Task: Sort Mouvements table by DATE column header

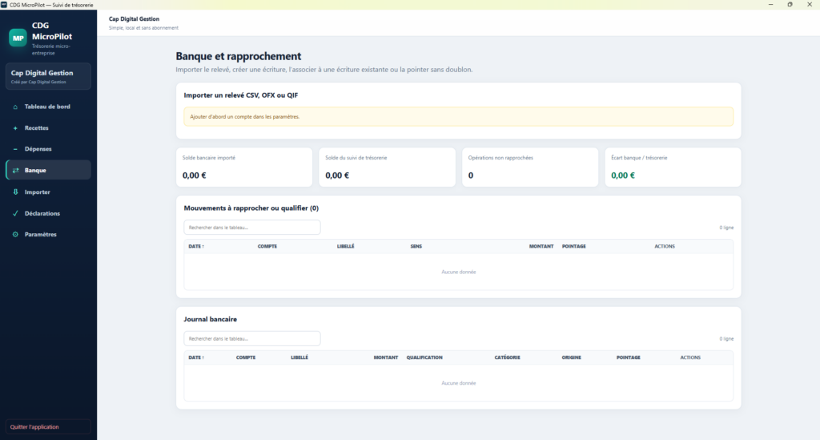Action: (x=196, y=246)
